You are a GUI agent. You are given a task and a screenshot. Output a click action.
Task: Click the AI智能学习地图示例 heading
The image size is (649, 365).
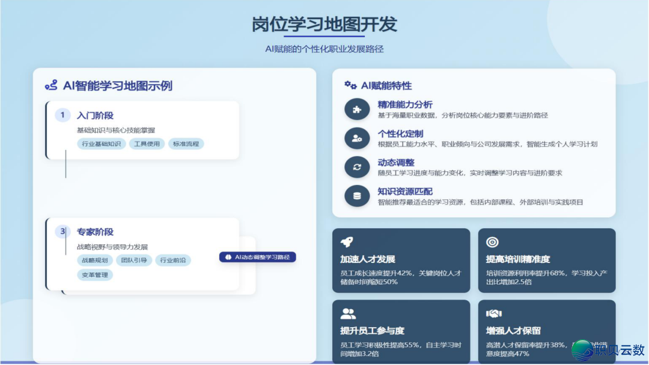tap(118, 86)
